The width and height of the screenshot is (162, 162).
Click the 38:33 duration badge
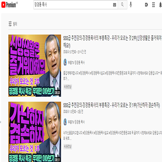click(x=57, y=93)
